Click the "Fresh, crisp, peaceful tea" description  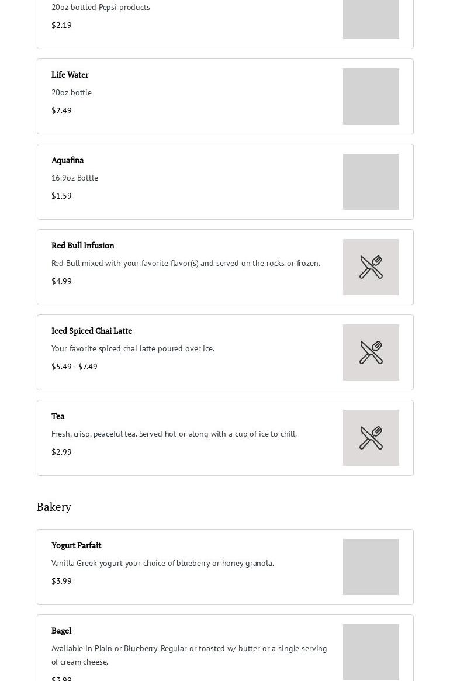[174, 434]
